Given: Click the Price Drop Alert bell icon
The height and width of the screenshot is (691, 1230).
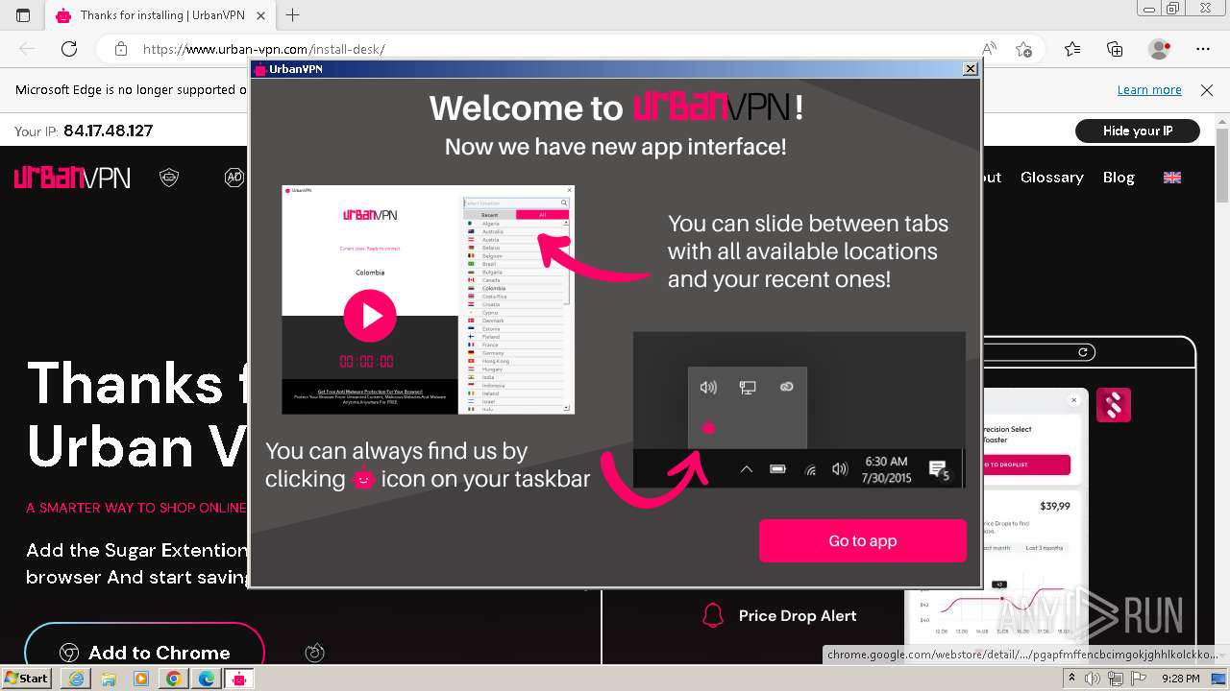Looking at the screenshot, I should 713,615.
